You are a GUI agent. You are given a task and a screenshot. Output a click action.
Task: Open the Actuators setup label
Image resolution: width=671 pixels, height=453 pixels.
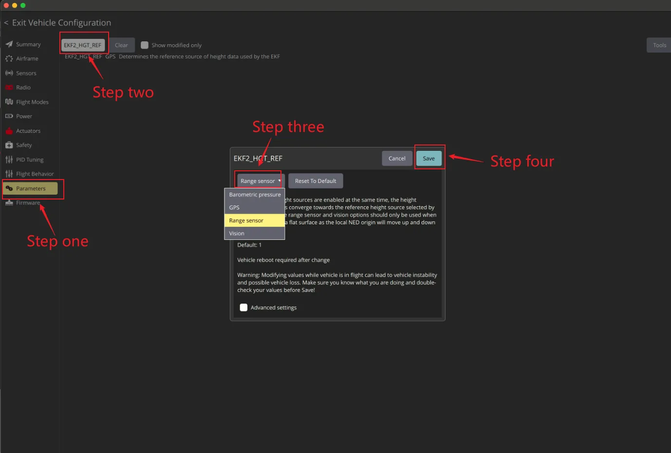point(28,131)
